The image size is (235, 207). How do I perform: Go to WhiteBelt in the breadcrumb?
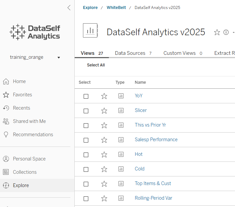click(116, 8)
